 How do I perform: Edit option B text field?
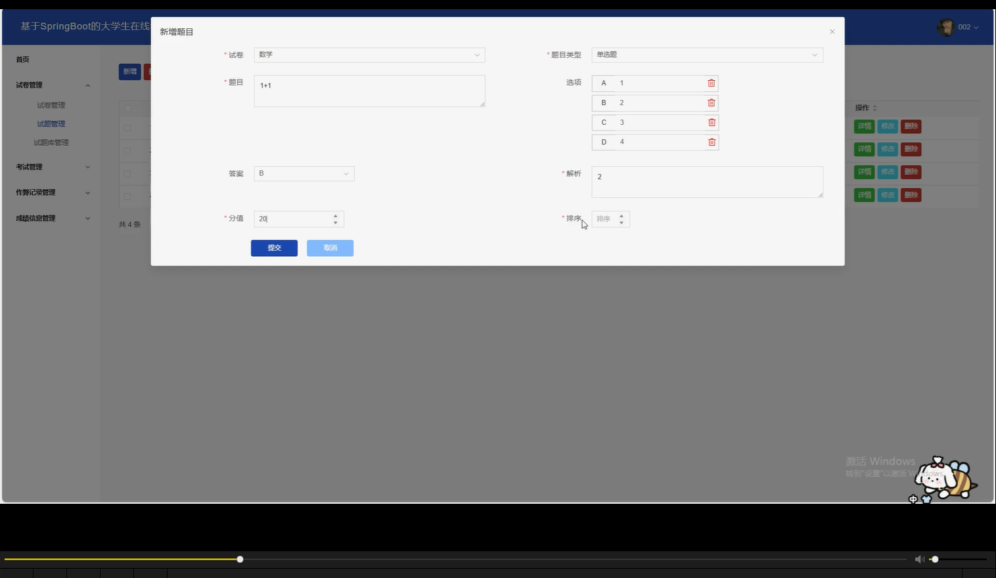point(660,103)
